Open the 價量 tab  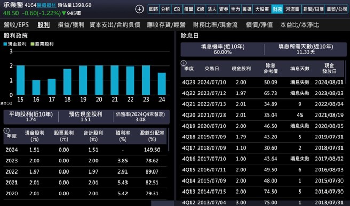tap(189, 10)
